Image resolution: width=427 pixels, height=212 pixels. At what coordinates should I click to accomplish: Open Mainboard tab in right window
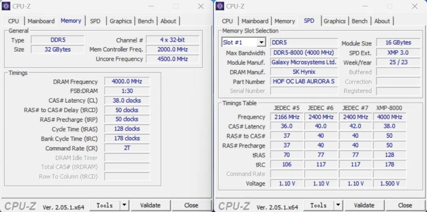[255, 21]
